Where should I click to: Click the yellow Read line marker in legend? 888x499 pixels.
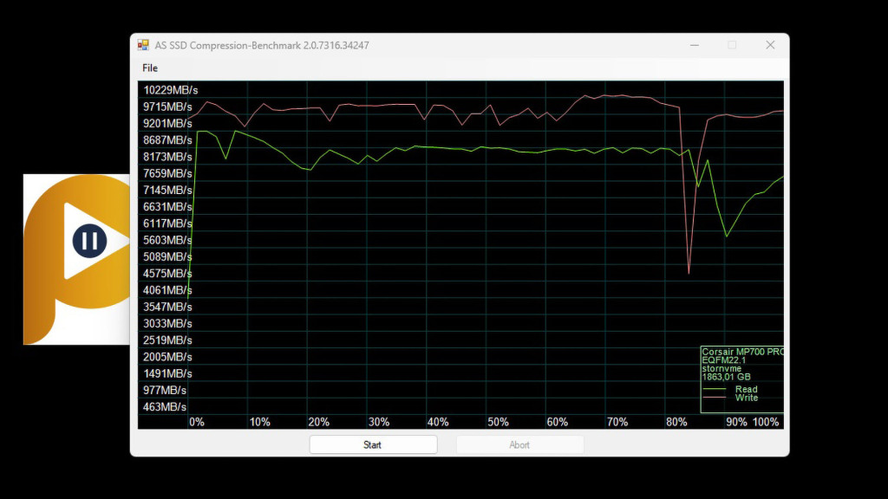[714, 389]
